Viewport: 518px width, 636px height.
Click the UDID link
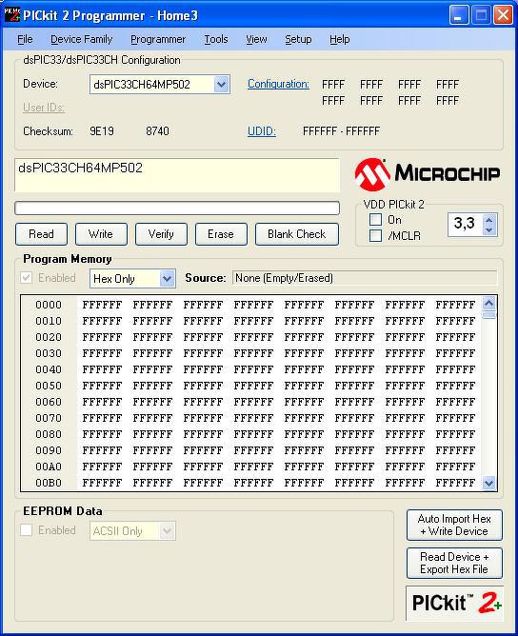click(262, 131)
